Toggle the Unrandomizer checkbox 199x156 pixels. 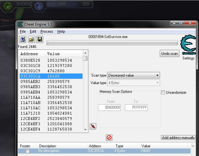(x=163, y=92)
